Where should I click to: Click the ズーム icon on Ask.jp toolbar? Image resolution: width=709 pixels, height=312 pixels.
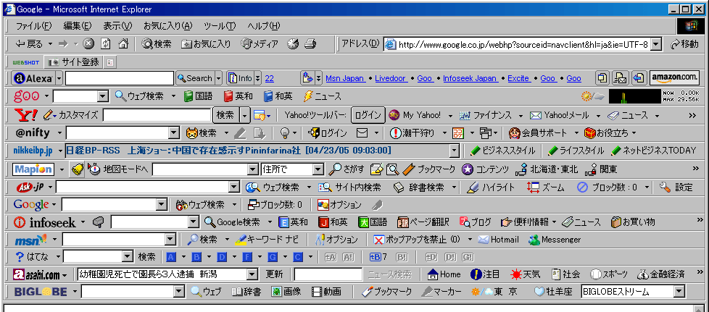pyautogui.click(x=545, y=187)
